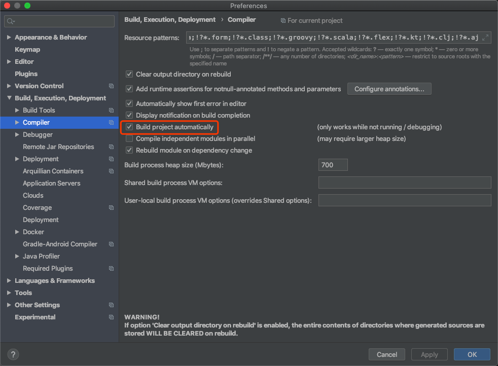Select Application Servers in sidebar
This screenshot has width=498, height=366.
(x=51, y=184)
